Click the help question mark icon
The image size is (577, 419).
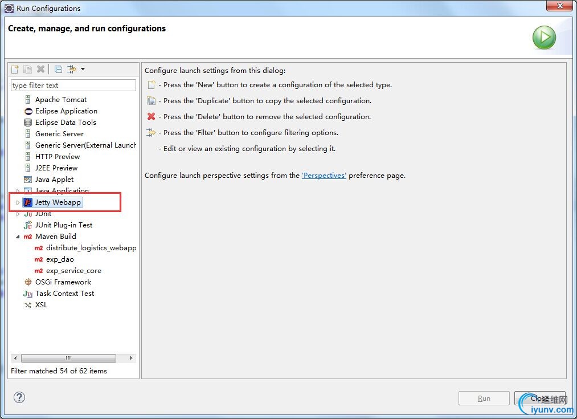pos(19,397)
